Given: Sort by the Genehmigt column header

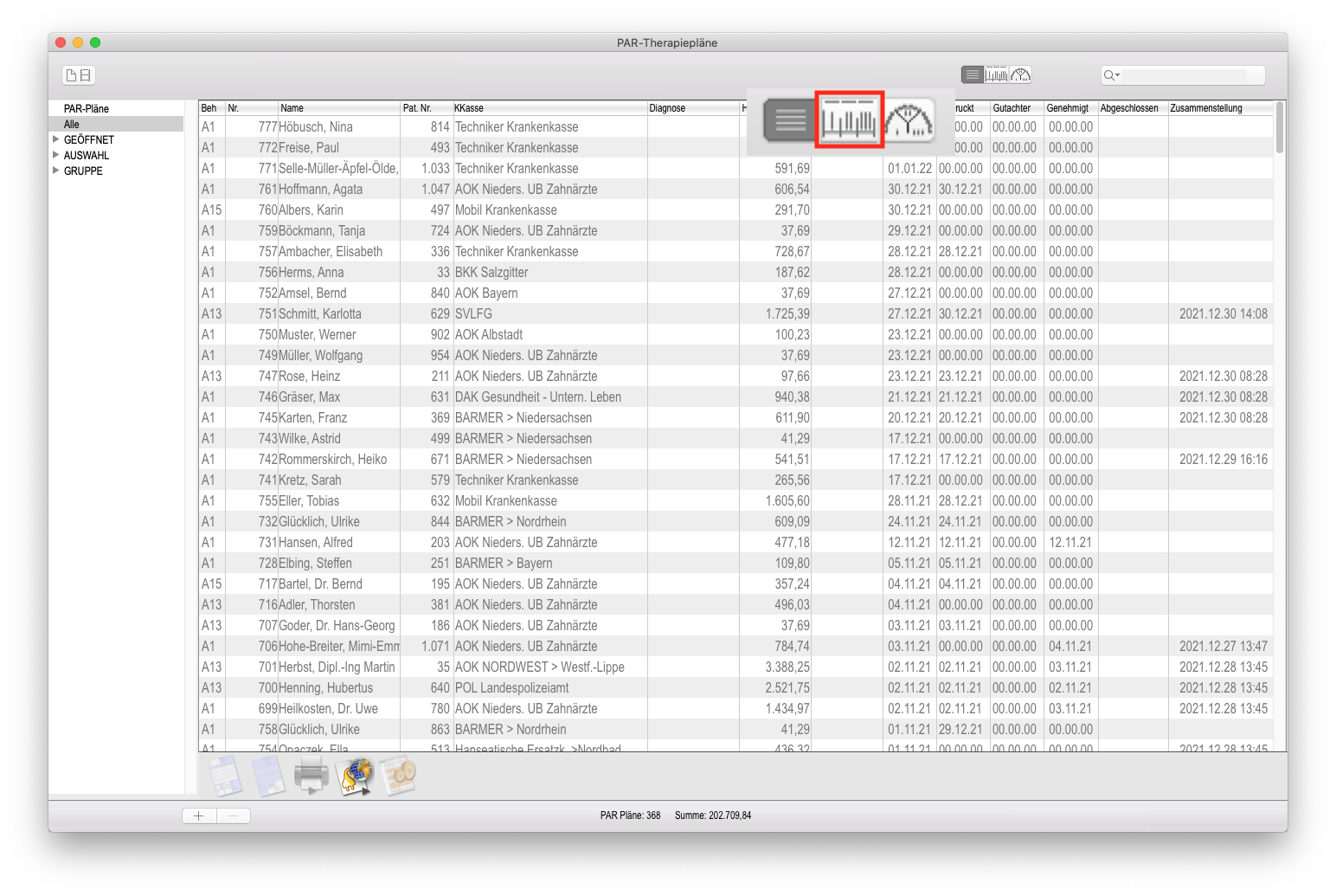Looking at the screenshot, I should [x=1069, y=108].
